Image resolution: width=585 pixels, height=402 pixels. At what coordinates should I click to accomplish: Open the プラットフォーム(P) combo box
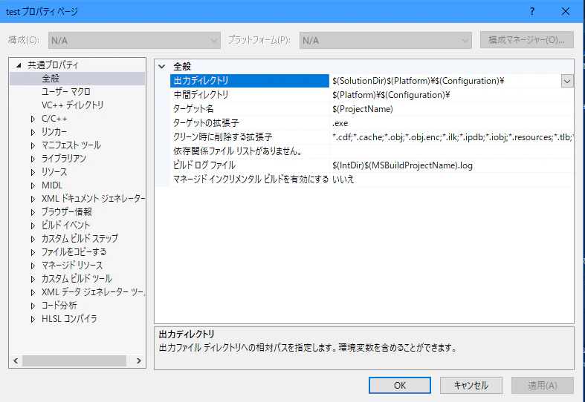point(385,40)
